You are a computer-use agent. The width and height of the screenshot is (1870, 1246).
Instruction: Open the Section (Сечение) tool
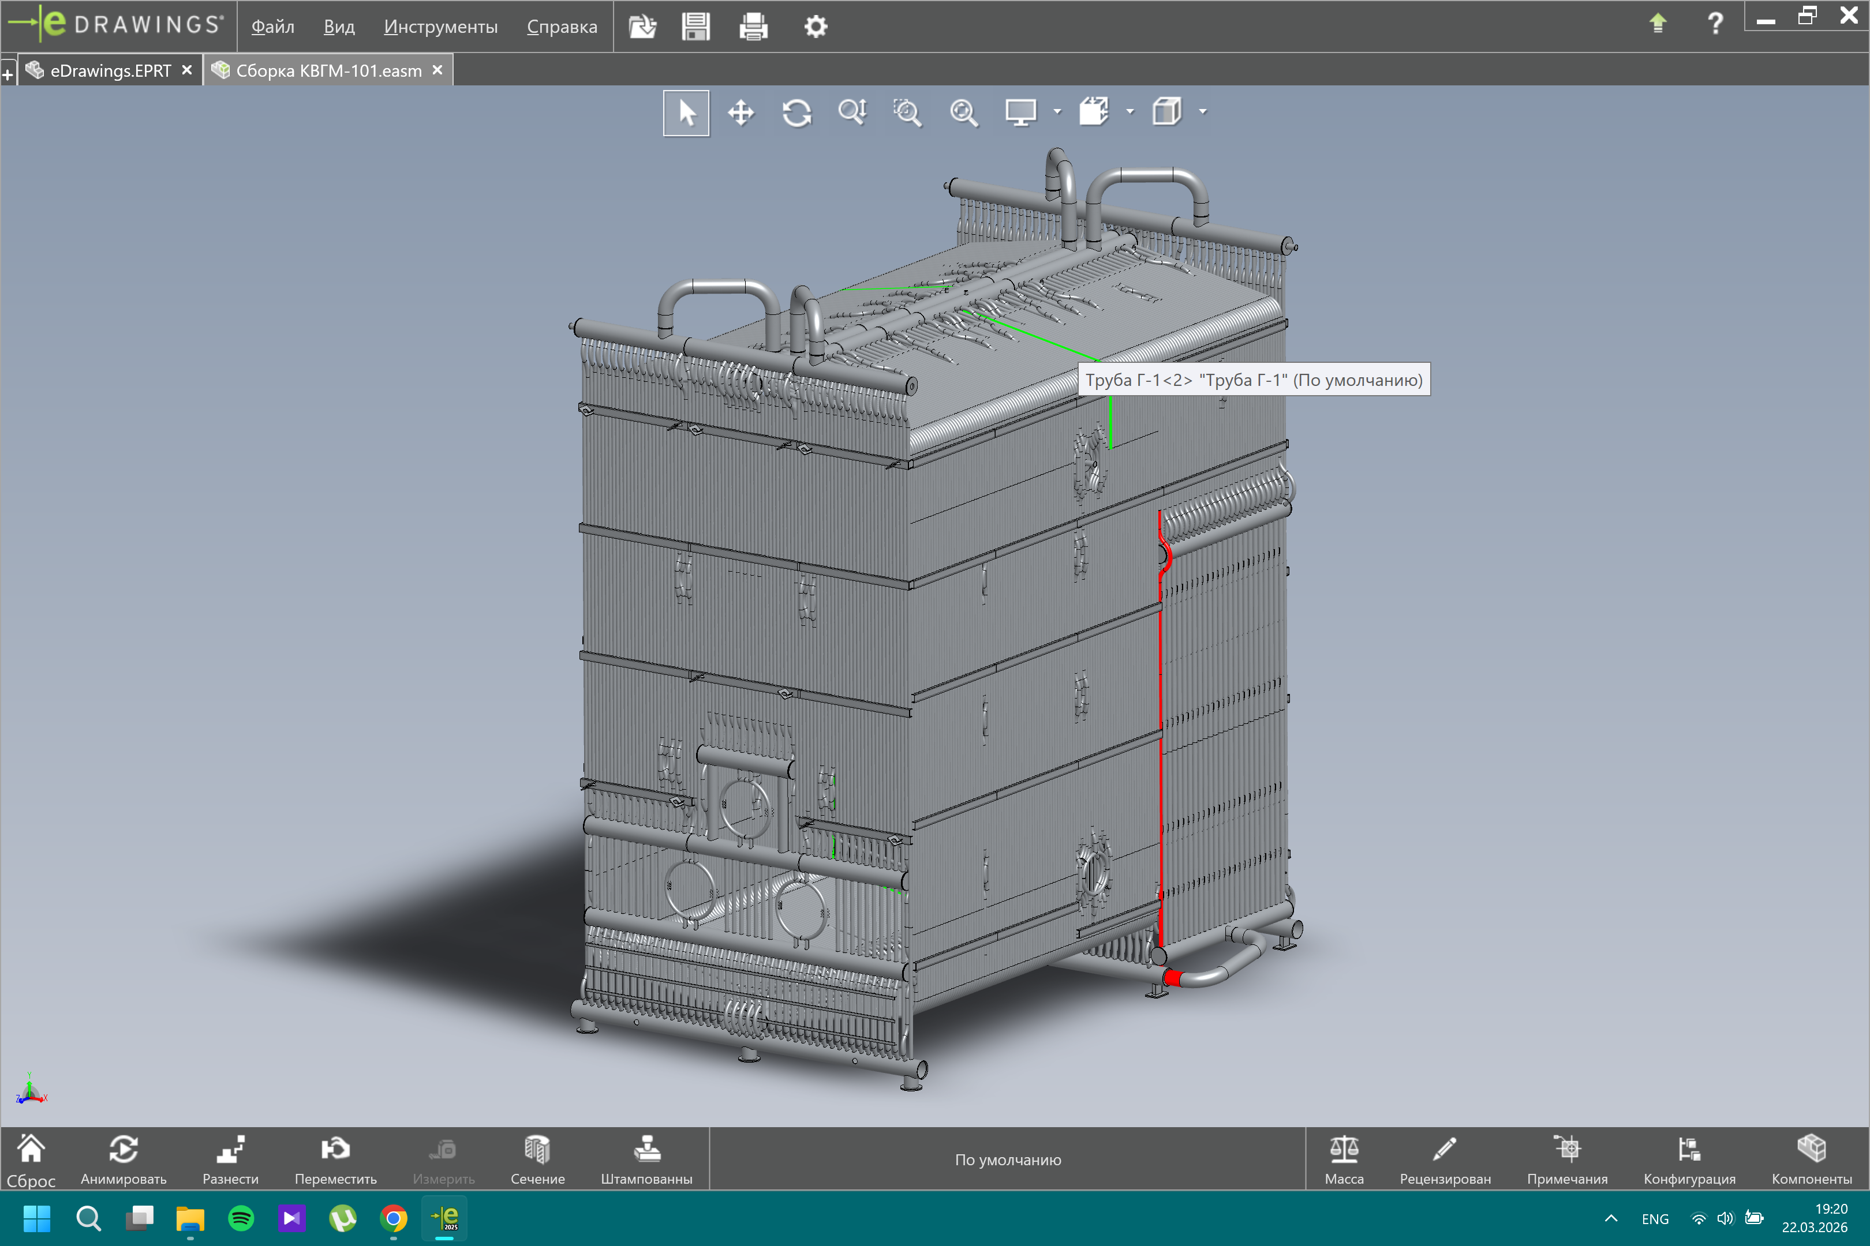[x=537, y=1159]
